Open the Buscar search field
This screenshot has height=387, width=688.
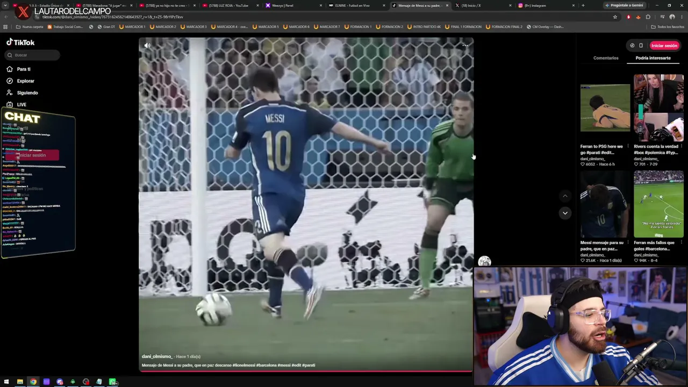pos(33,55)
